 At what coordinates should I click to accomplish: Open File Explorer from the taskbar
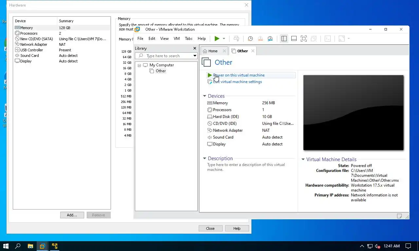click(x=30, y=246)
